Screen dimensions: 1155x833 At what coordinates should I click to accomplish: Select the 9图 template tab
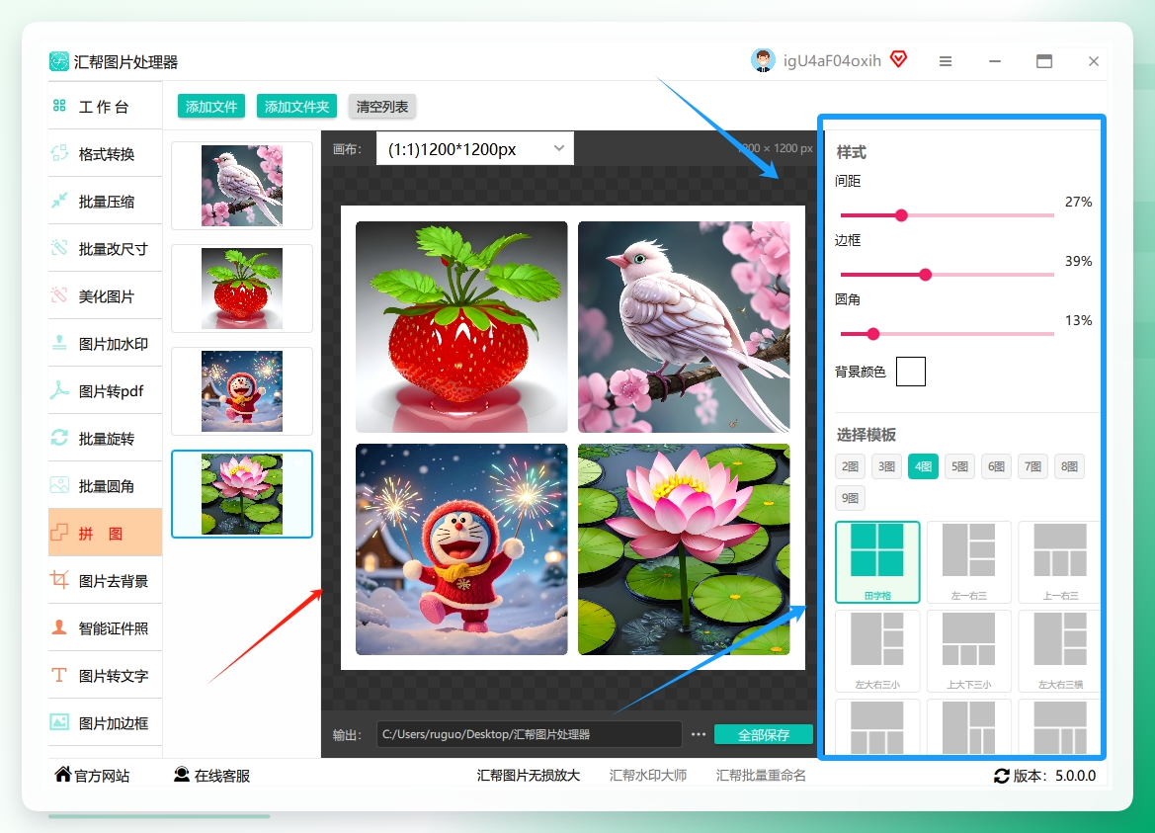pyautogui.click(x=850, y=498)
